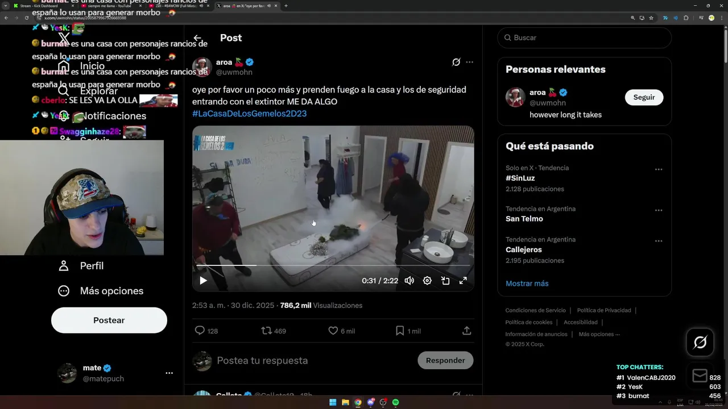The height and width of the screenshot is (409, 728).
Task: Open Política de cookies link
Action: tap(528, 322)
